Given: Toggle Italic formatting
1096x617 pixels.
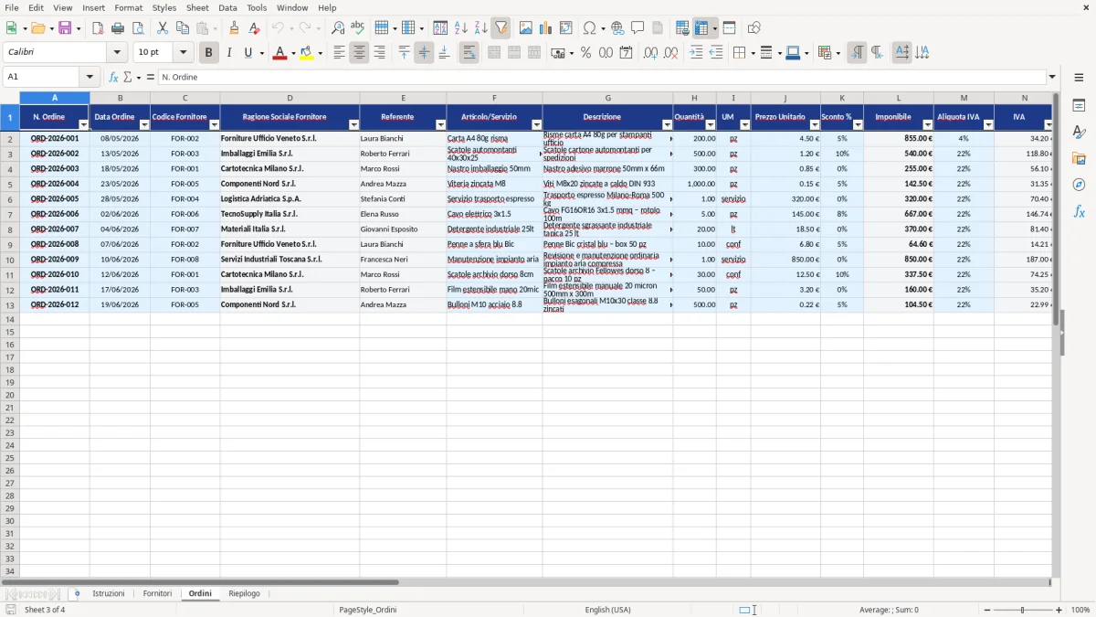Looking at the screenshot, I should [x=228, y=53].
